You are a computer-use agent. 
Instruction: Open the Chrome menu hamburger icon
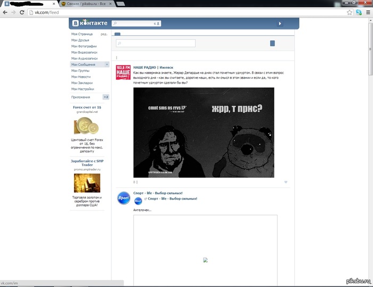[x=368, y=12]
